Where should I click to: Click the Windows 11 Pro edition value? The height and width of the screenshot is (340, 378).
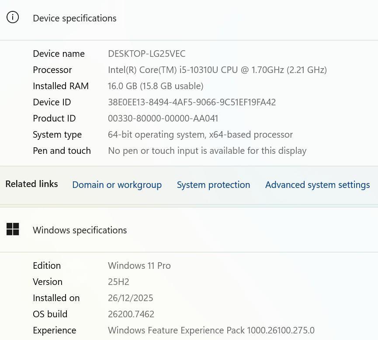click(x=139, y=266)
